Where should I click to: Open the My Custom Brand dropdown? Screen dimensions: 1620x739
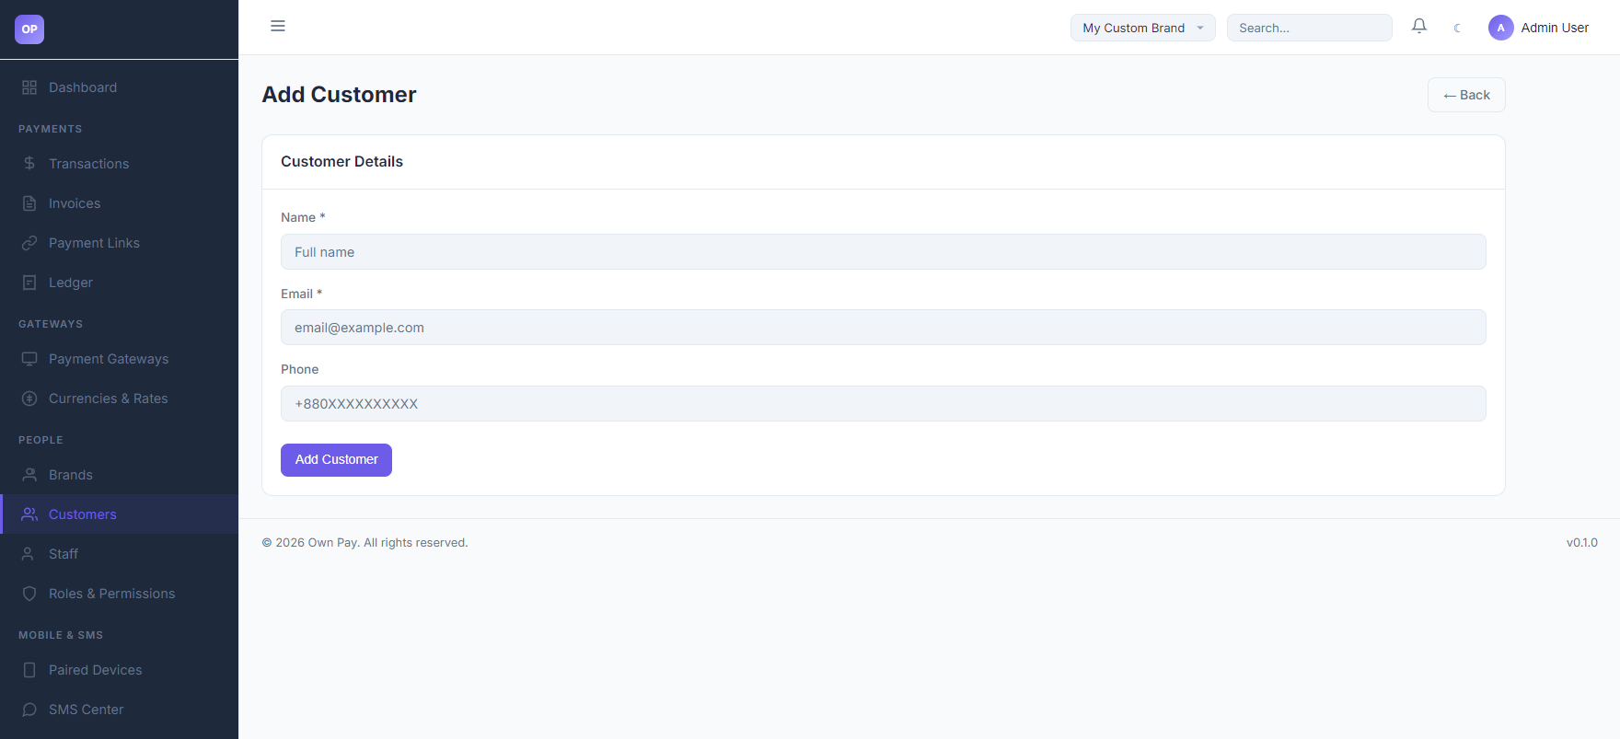(x=1143, y=28)
